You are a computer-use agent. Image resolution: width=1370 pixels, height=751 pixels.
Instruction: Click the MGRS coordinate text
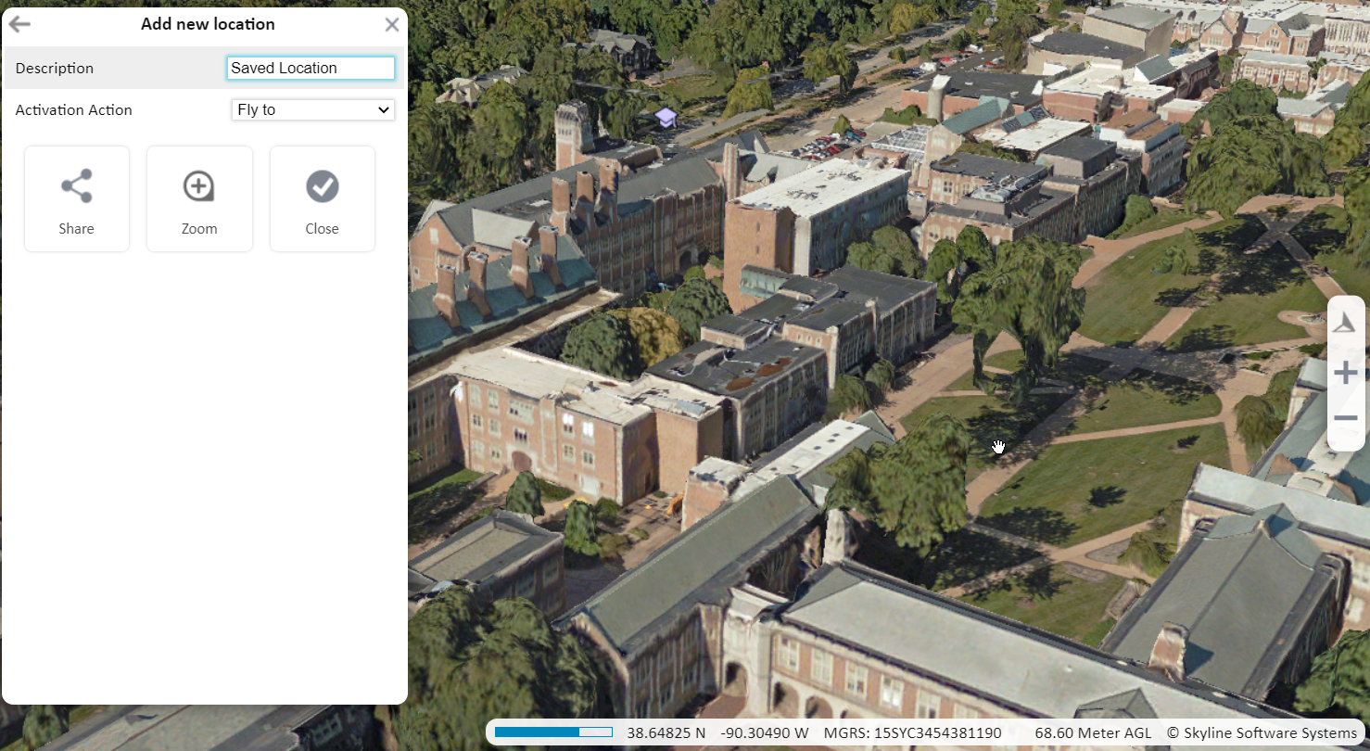[x=912, y=733]
